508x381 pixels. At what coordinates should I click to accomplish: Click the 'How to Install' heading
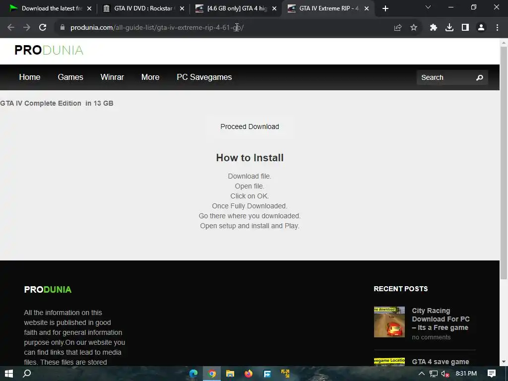coord(250,158)
